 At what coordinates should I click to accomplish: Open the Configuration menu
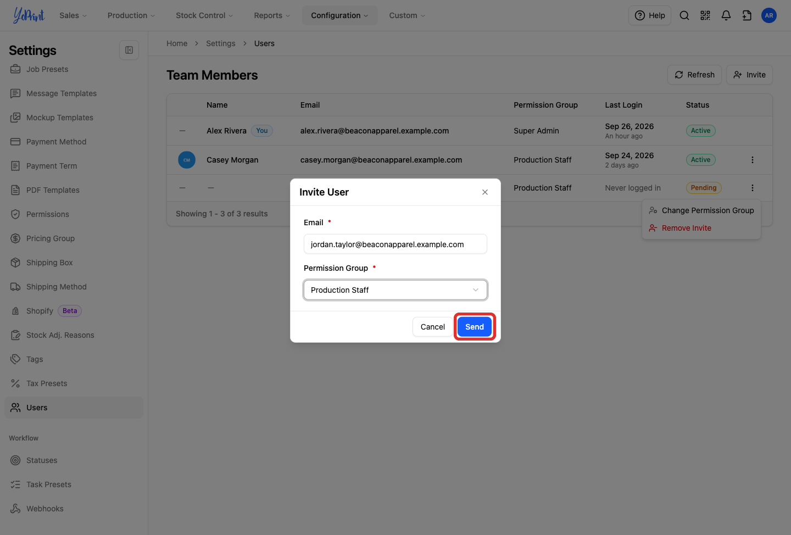339,15
